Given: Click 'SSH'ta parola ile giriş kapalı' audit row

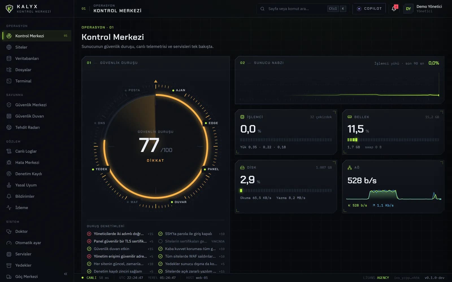Looking at the screenshot, I should tap(192, 234).
